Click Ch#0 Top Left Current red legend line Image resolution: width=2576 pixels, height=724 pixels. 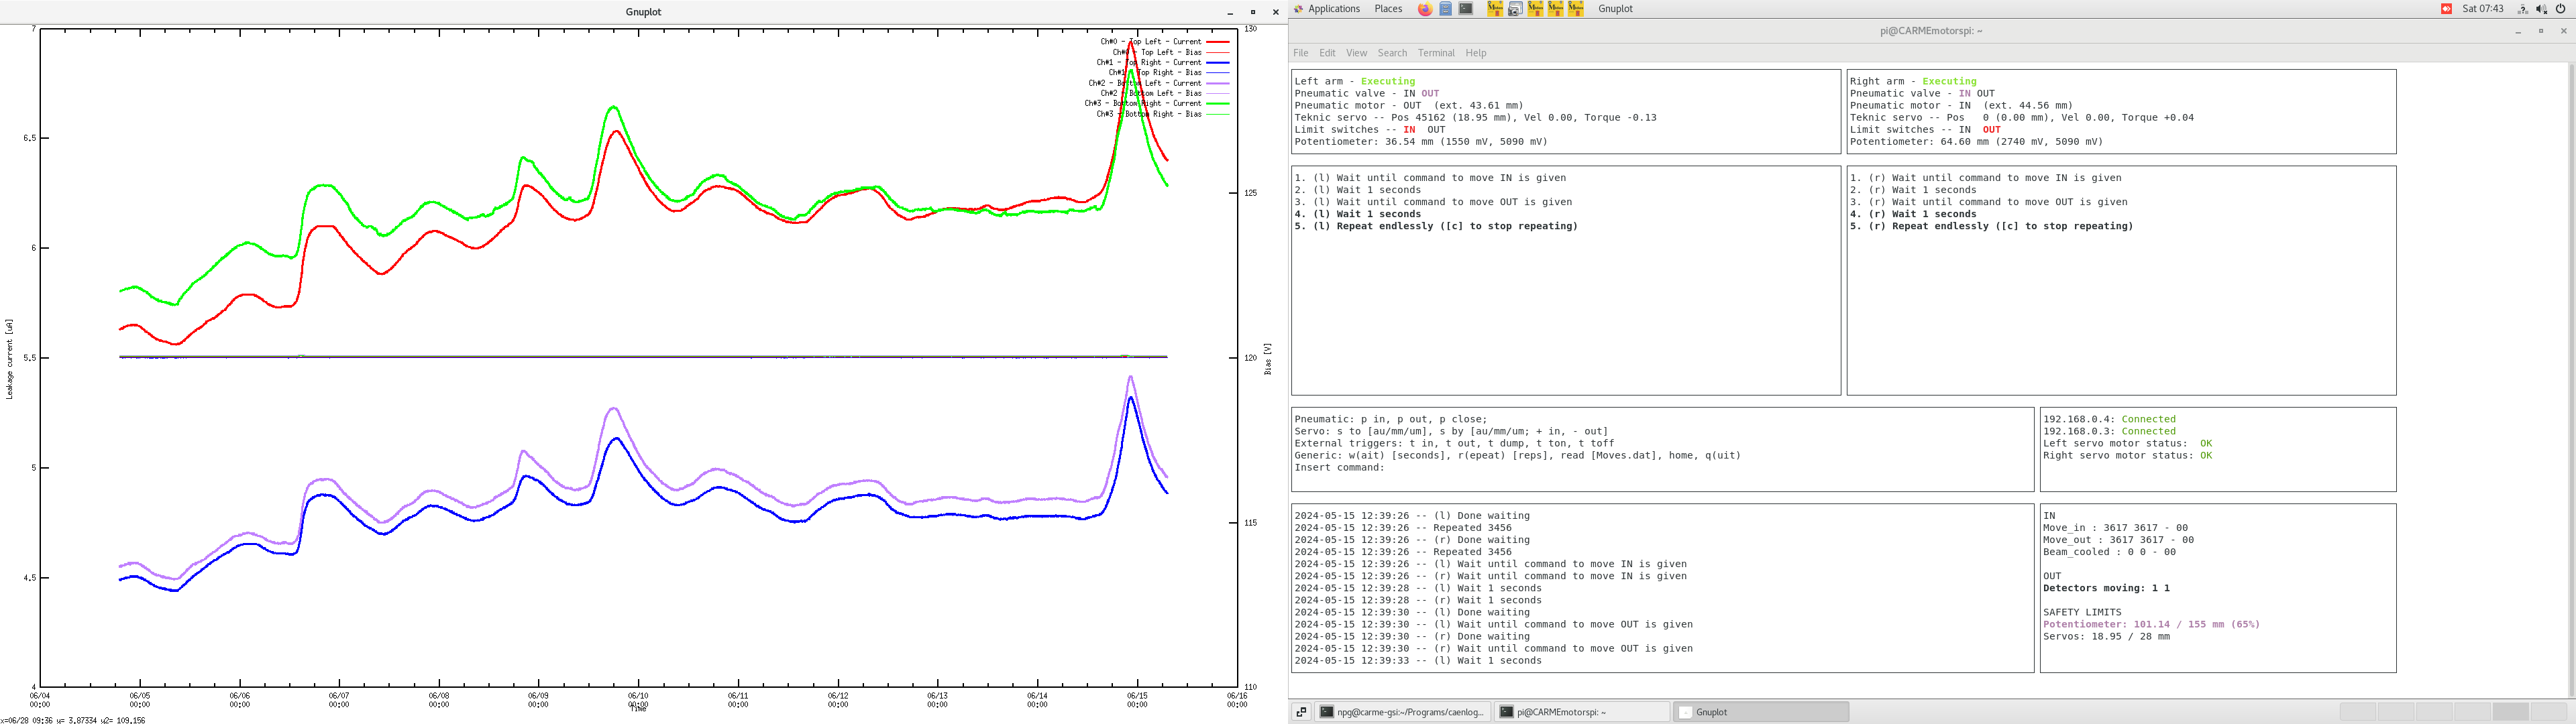click(x=1218, y=42)
